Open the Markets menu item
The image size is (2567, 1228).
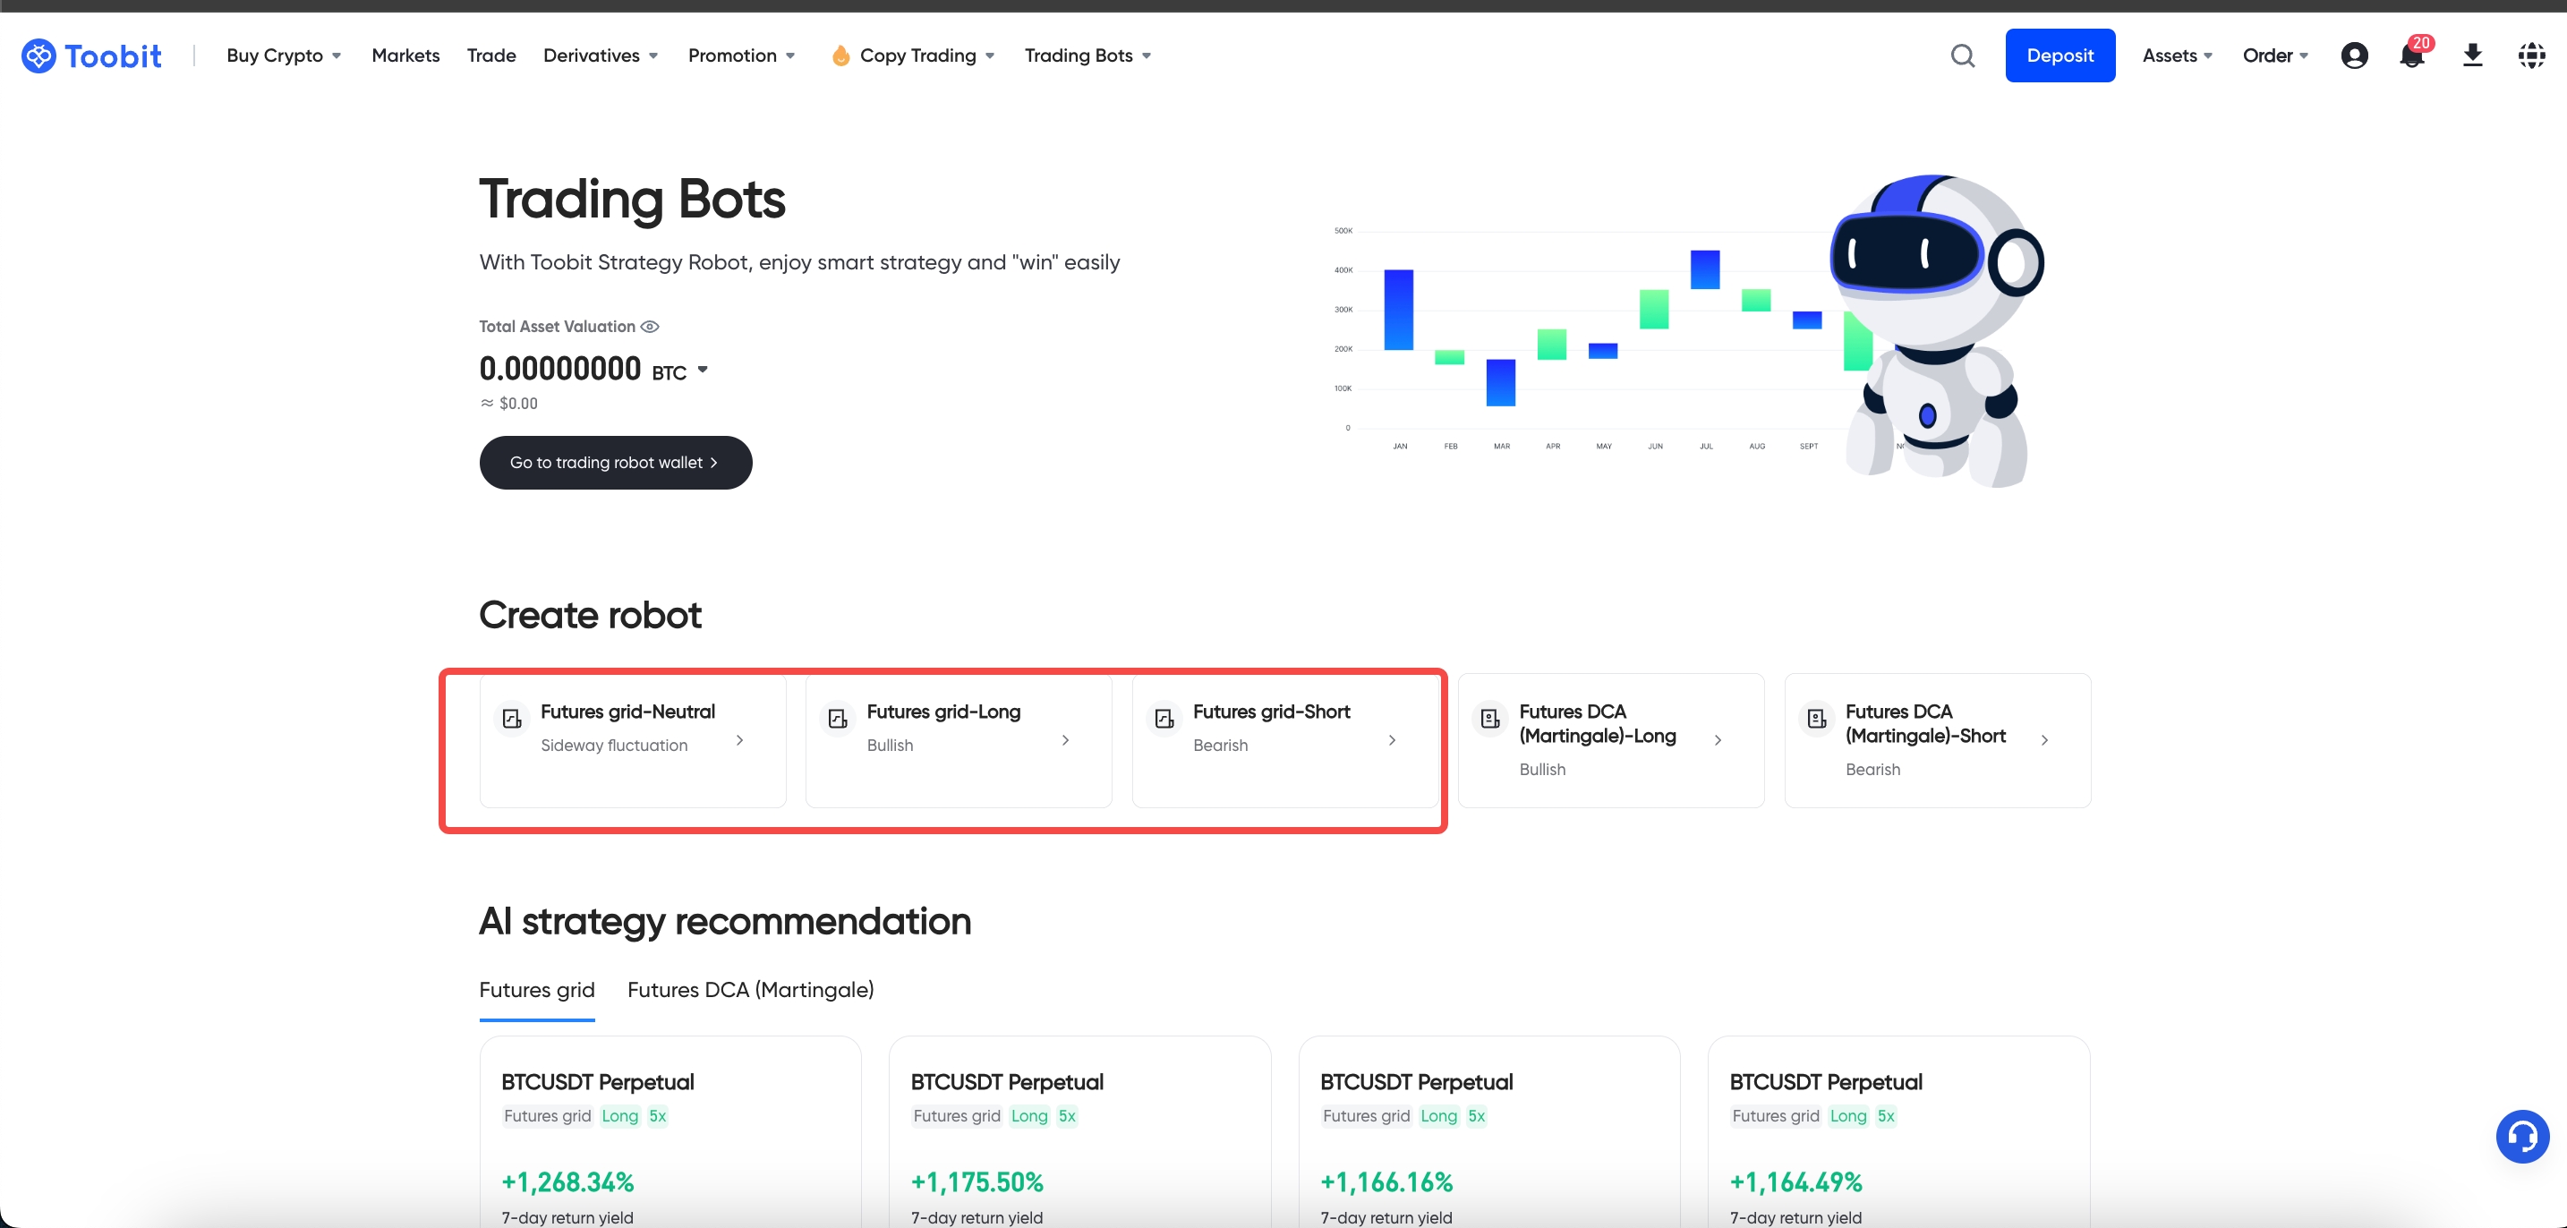(405, 55)
